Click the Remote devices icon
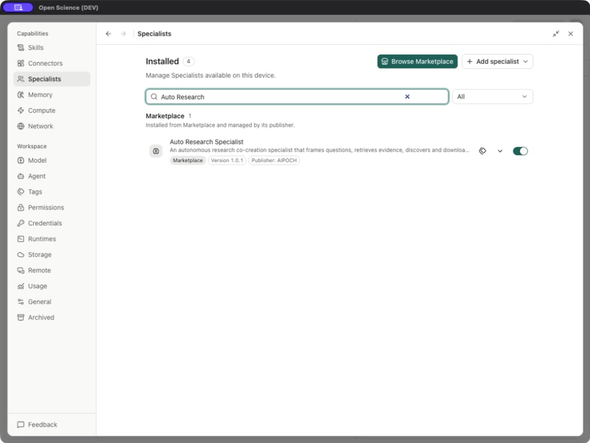Viewport: 590px width, 443px height. point(21,271)
